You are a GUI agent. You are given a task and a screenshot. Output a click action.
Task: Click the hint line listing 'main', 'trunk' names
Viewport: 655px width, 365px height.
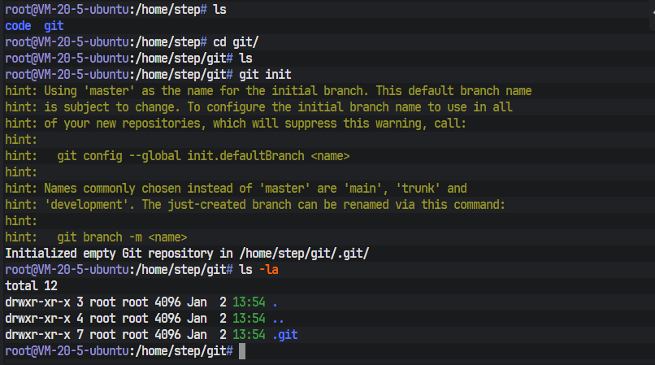pos(236,189)
